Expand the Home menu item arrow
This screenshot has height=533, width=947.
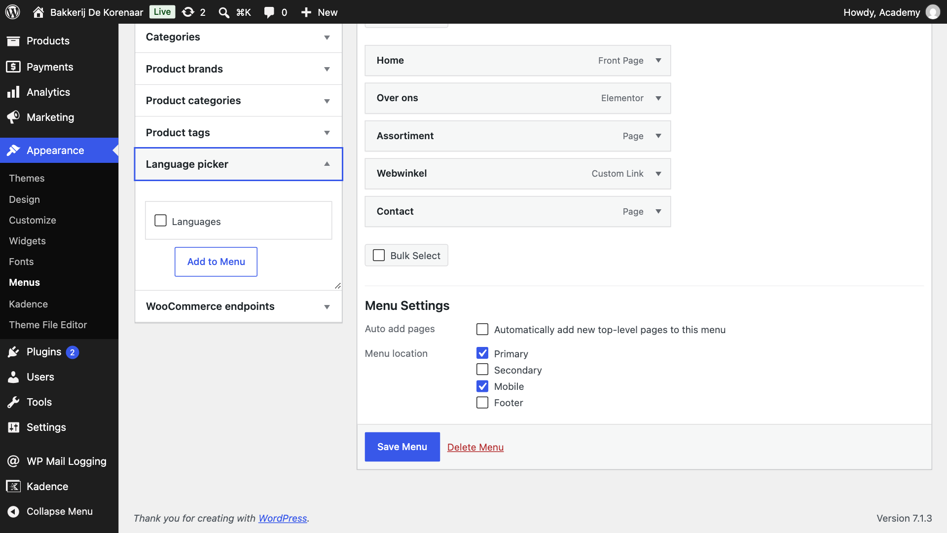(658, 60)
